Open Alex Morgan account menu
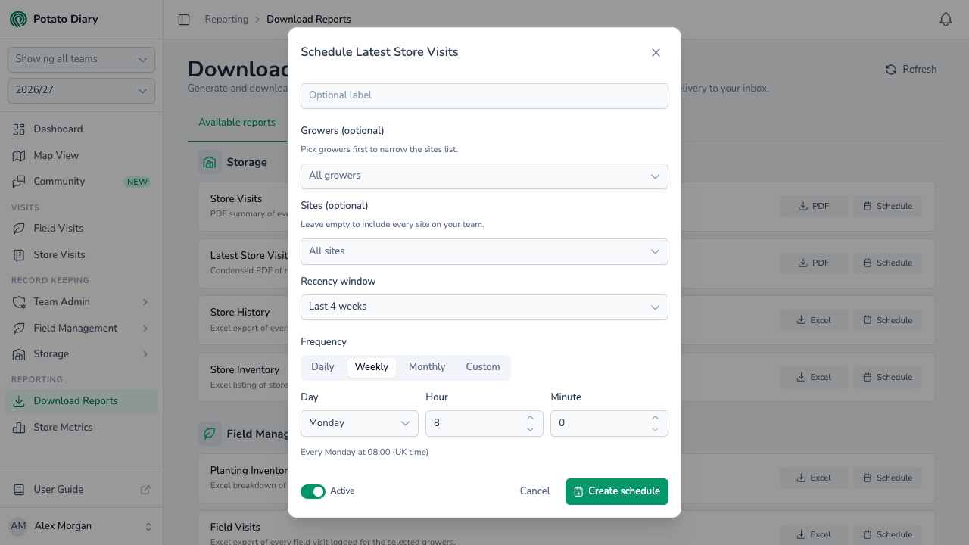This screenshot has width=969, height=545. pyautogui.click(x=82, y=526)
